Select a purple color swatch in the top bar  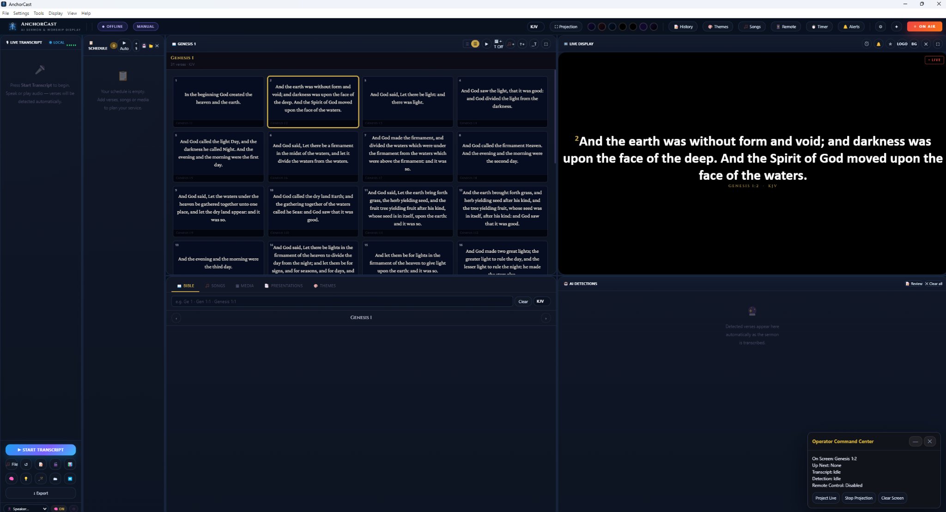coord(643,26)
